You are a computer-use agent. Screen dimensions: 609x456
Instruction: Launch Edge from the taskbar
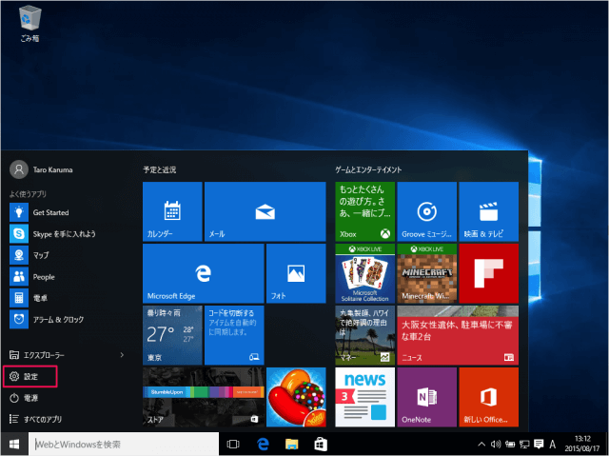pos(263,444)
